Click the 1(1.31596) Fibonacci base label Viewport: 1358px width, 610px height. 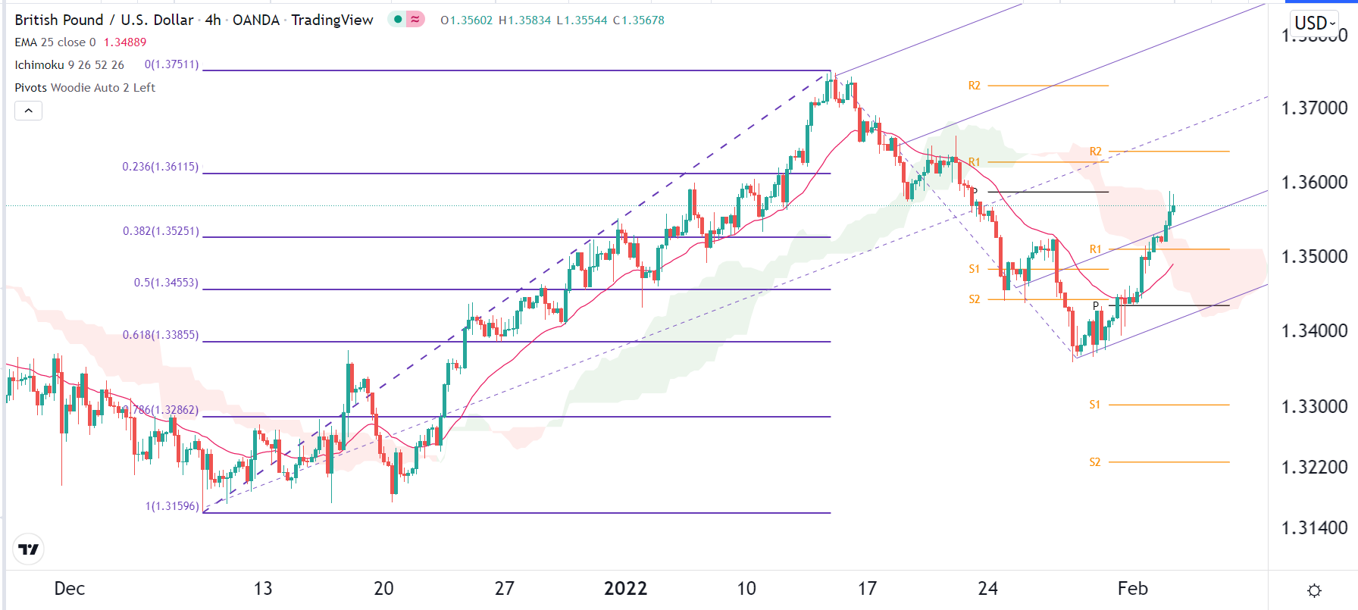[172, 506]
